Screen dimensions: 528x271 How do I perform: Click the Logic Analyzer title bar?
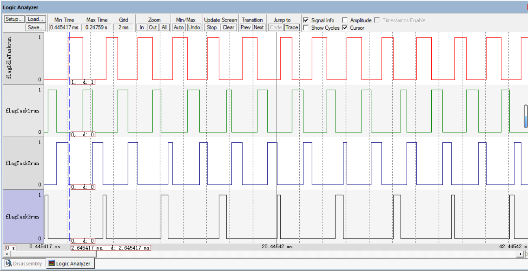[x=264, y=7]
